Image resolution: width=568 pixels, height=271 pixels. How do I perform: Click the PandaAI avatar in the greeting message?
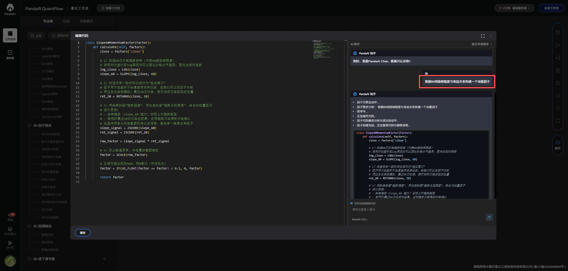pos(355,53)
